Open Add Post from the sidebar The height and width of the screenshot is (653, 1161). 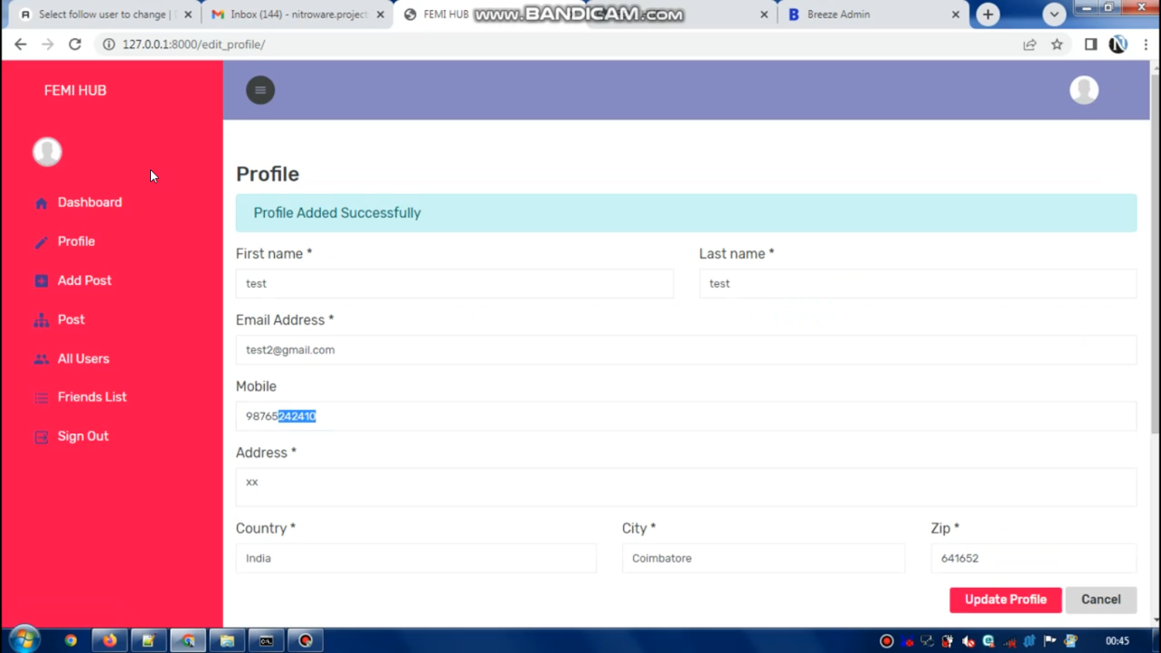pos(84,281)
